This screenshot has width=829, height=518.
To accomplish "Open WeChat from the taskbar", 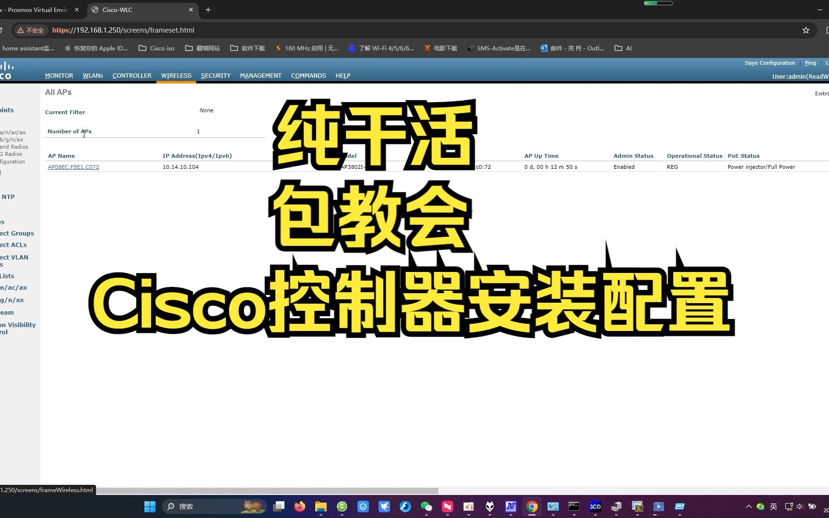I will (426, 506).
